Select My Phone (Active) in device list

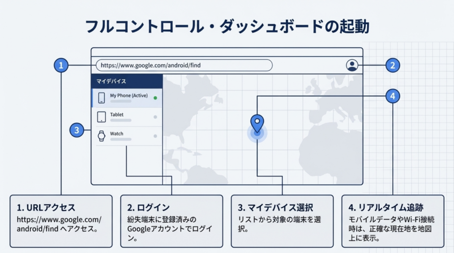tap(128, 95)
